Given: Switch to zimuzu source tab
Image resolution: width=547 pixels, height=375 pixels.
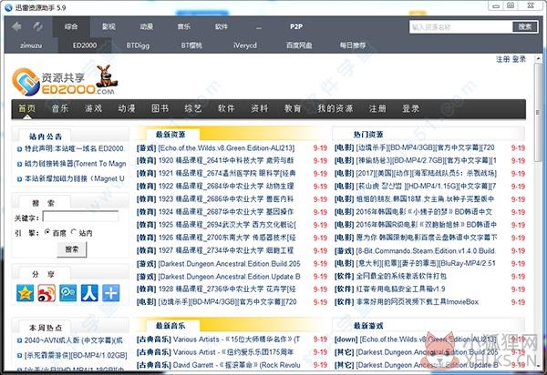Looking at the screenshot, I should (31, 46).
